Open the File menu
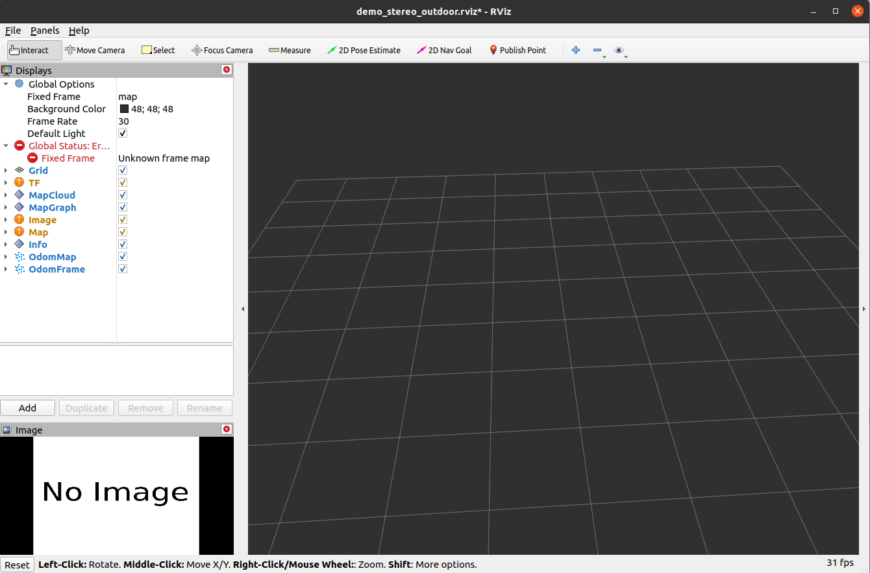The height and width of the screenshot is (573, 870). pyautogui.click(x=13, y=30)
